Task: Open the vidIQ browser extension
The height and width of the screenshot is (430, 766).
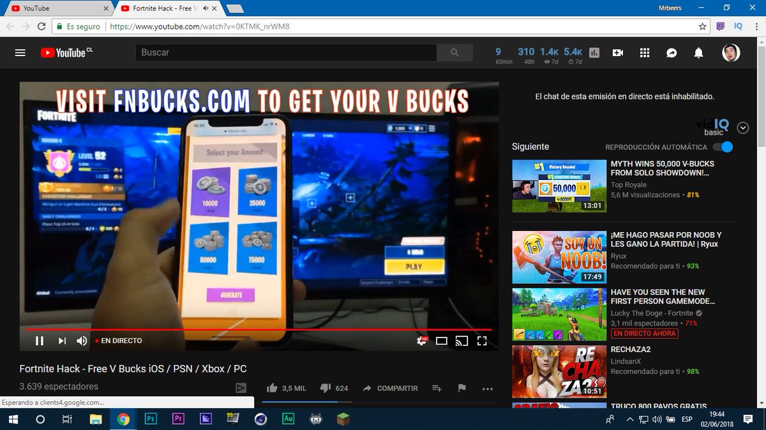Action: point(738,27)
